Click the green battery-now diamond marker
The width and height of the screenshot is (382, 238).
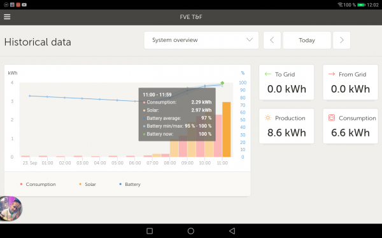click(222, 83)
